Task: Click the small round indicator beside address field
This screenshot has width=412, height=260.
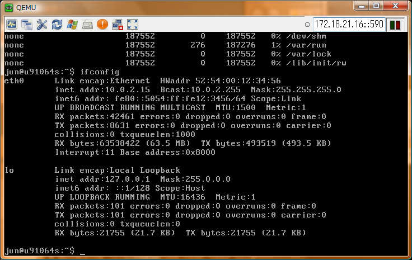Action: (307, 25)
